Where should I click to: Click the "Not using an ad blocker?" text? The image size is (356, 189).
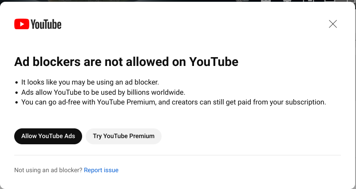coord(48,170)
